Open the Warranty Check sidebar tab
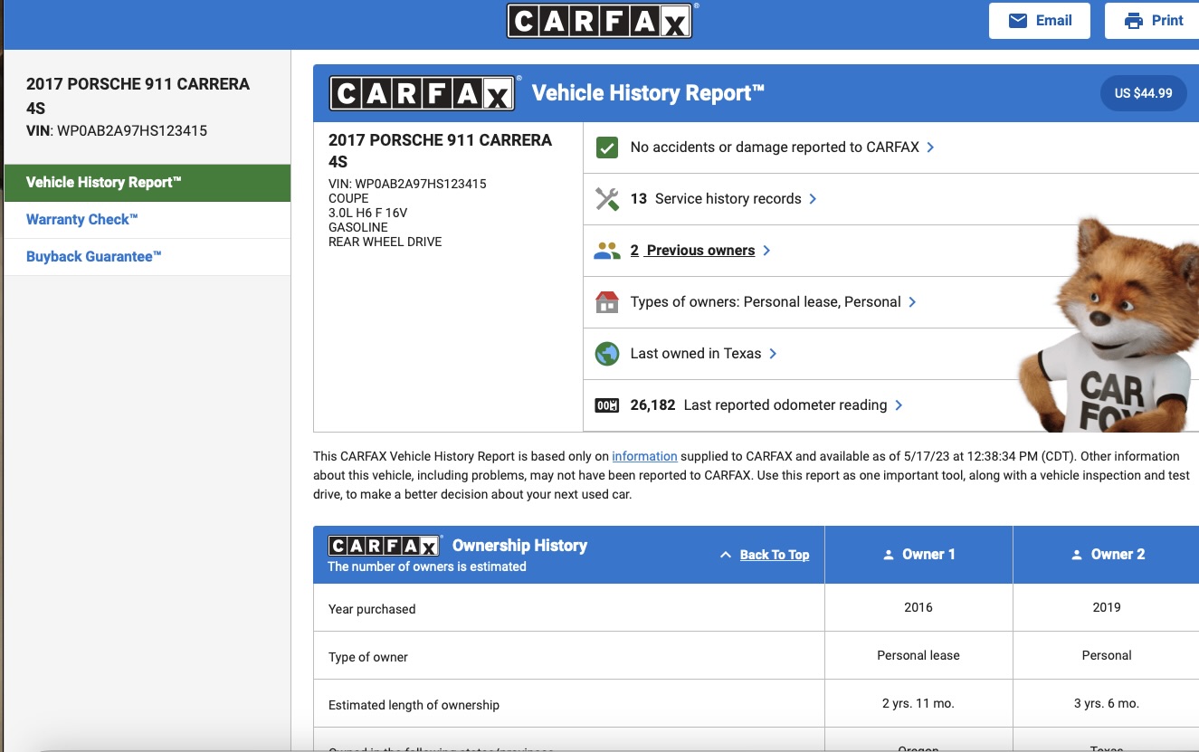 (x=147, y=220)
